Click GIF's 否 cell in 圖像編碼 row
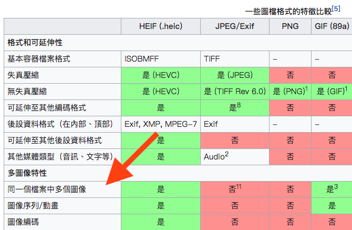The width and height of the screenshot is (352, 230). point(332,222)
